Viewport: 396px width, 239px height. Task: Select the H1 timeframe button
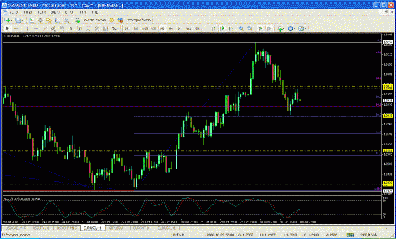coord(162,28)
